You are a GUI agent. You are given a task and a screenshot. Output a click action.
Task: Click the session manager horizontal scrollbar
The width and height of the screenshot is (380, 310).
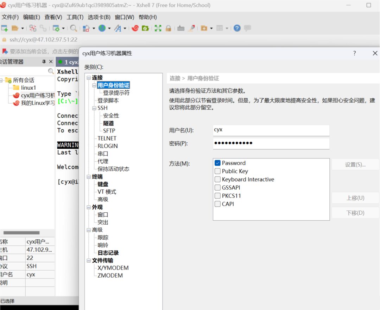pos(21,233)
